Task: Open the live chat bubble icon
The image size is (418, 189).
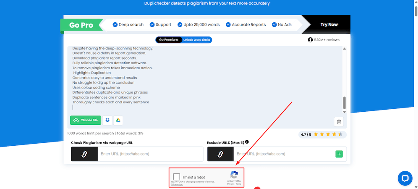Action: click(405, 178)
